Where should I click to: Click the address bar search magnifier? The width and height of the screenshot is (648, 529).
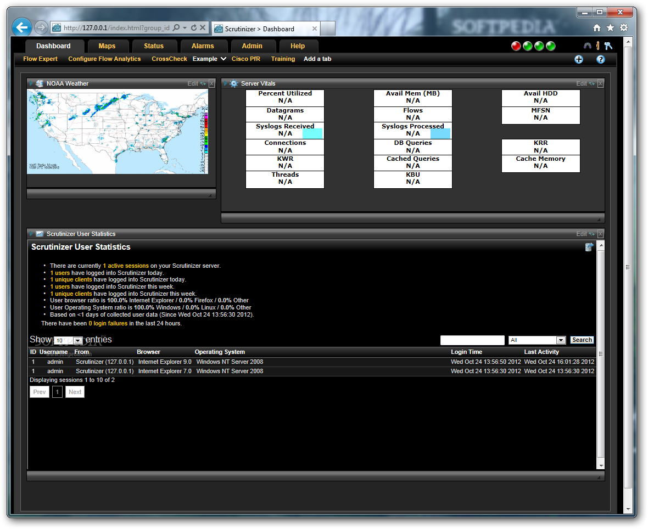coord(176,27)
